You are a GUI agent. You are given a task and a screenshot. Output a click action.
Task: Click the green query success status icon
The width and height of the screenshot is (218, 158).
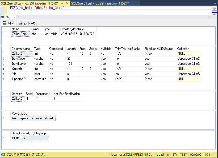pyautogui.click(x=3, y=155)
